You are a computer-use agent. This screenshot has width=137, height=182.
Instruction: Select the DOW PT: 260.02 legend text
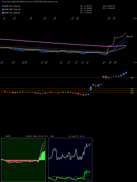(12, 13)
